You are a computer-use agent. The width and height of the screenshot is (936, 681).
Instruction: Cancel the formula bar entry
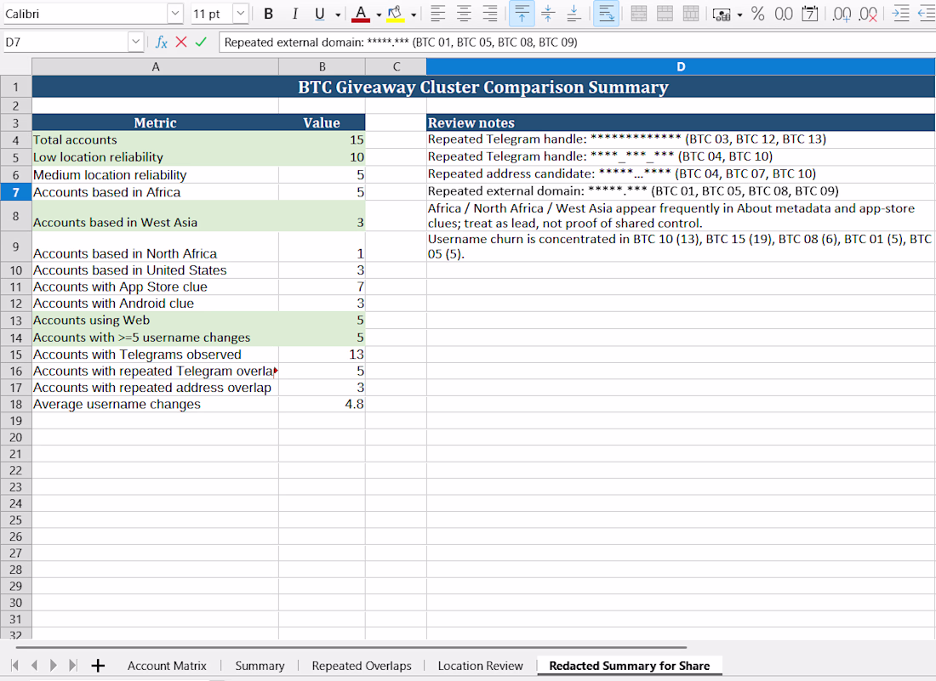(181, 43)
